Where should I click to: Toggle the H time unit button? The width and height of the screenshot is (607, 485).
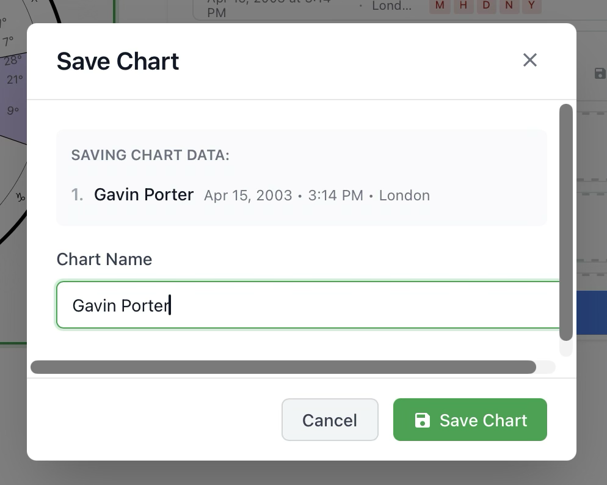tap(463, 5)
